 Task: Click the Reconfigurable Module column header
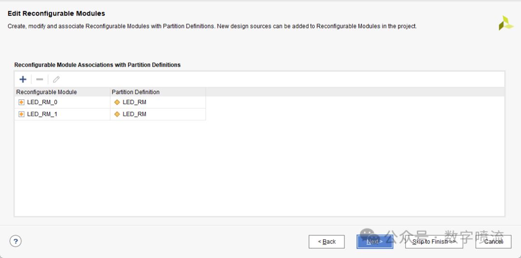pyautogui.click(x=62, y=92)
